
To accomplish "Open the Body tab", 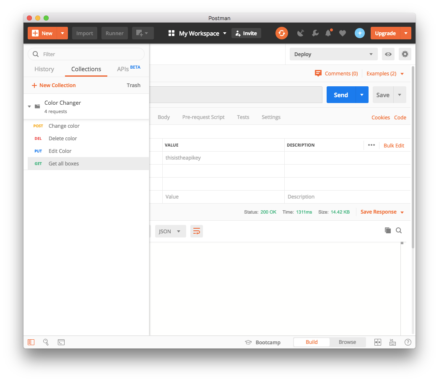I will tap(164, 117).
